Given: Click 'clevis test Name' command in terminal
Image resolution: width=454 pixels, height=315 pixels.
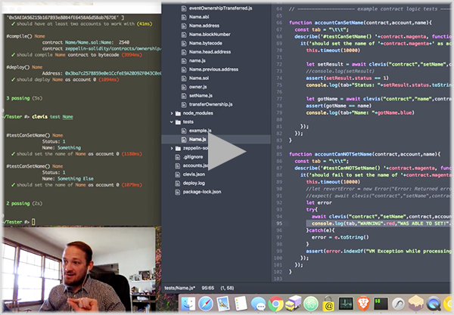Looking at the screenshot, I should coord(52,117).
